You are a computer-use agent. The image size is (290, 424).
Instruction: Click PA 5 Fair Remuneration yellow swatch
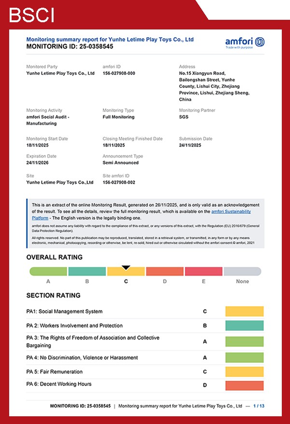click(244, 372)
